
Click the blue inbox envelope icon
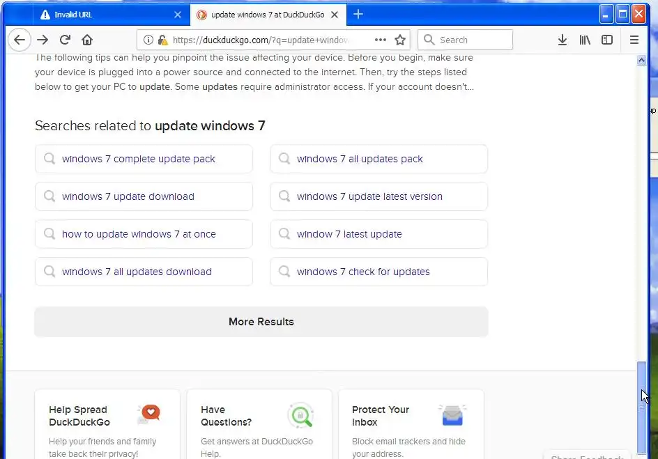pos(452,415)
